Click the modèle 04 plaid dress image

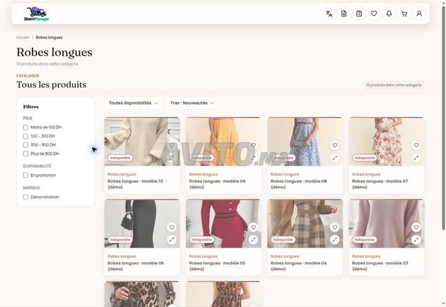point(305,223)
